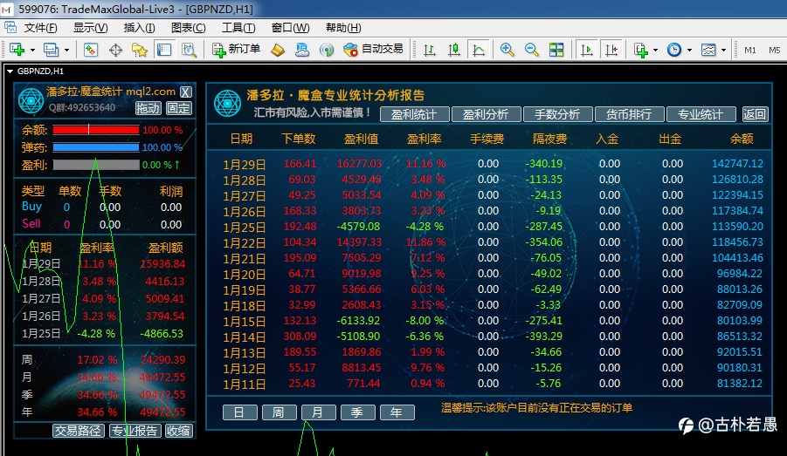Expand the Indicators dropdown arrow
This screenshot has height=456, width=787.
655,50
